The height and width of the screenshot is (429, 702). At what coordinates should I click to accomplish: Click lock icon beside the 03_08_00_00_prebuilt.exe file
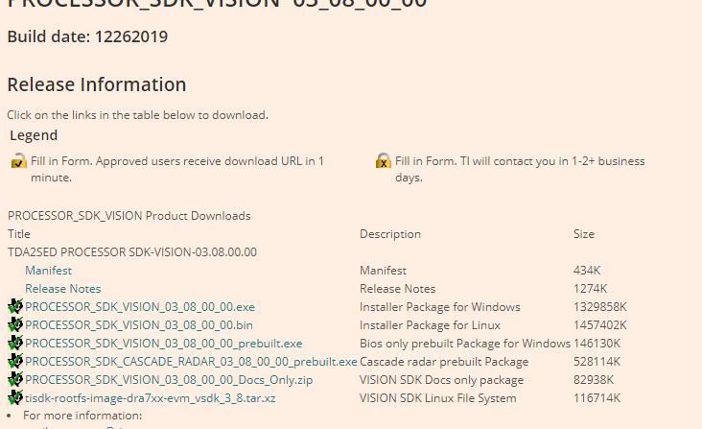[15, 344]
